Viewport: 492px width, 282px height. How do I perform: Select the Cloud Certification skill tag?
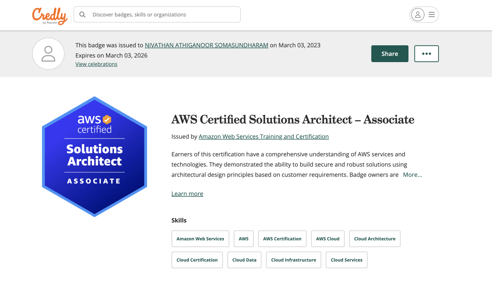(x=197, y=260)
